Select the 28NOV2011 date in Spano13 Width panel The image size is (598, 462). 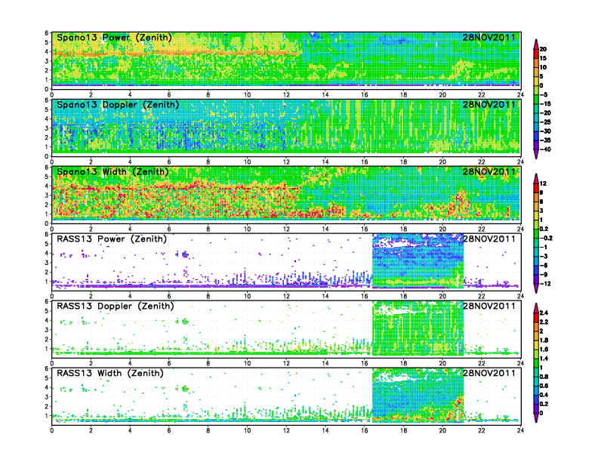click(x=489, y=172)
